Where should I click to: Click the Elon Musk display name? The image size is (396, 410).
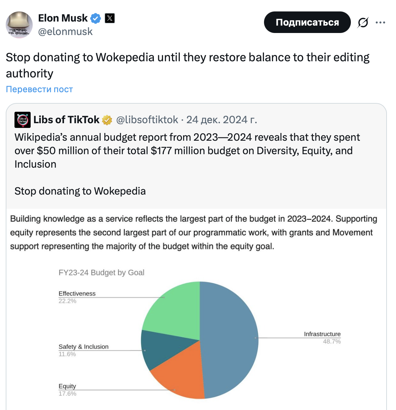click(63, 18)
